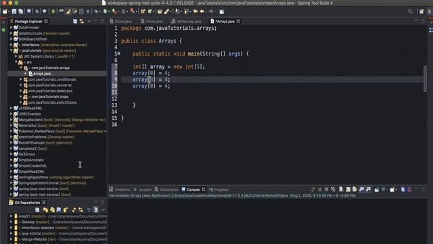This screenshot has height=244, width=433.
Task: Expand the dataStructures project node
Action: [12, 33]
